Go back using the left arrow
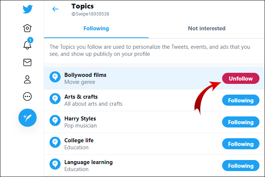The height and width of the screenshot is (177, 265). click(x=55, y=9)
